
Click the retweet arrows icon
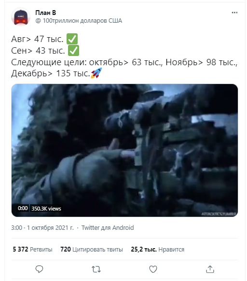pos(96,269)
